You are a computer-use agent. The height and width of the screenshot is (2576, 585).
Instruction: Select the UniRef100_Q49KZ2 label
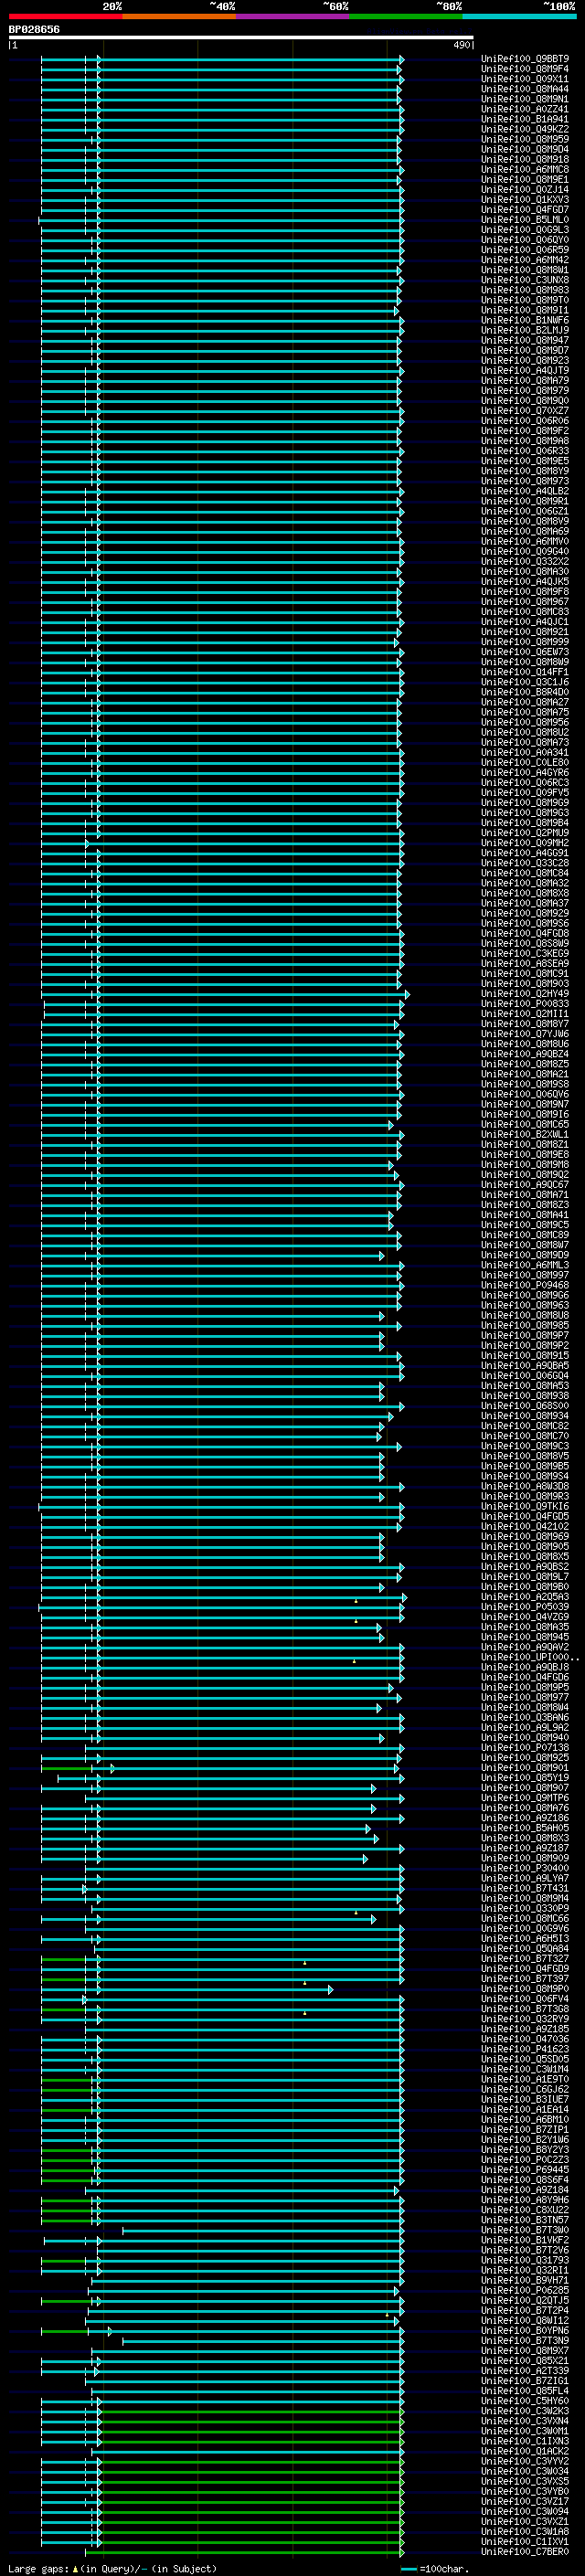(525, 129)
